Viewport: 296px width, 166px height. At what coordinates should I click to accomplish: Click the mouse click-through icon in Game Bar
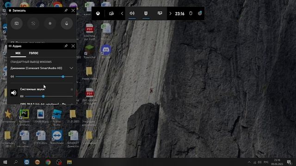(191, 13)
